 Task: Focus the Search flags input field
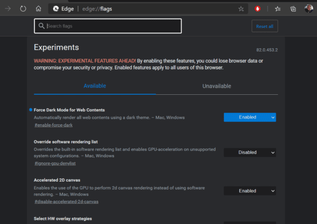click(108, 26)
